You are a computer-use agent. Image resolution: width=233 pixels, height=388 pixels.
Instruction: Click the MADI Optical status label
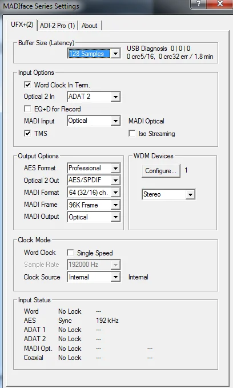tap(146, 121)
